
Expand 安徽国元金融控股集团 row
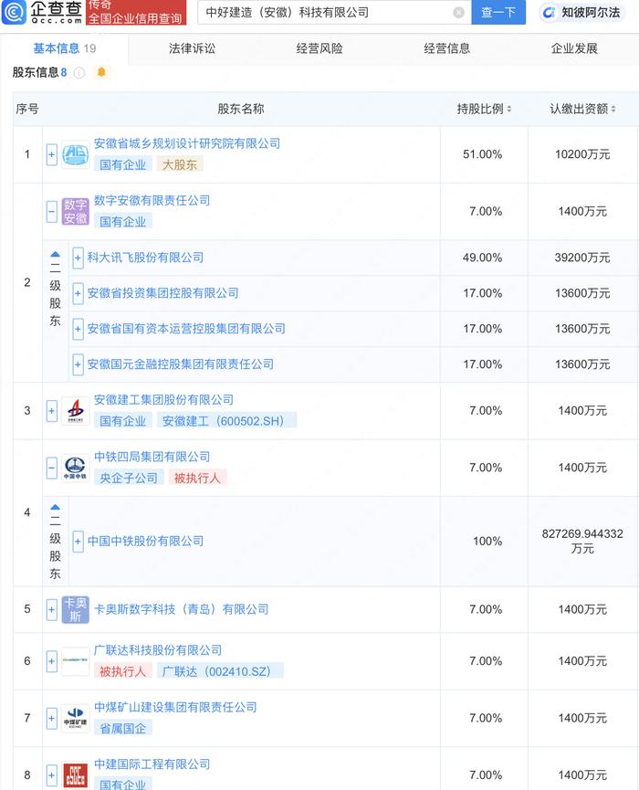[78, 364]
